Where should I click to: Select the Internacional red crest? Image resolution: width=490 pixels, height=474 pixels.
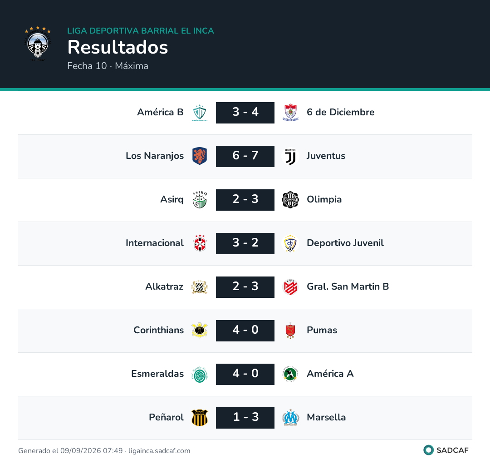199,243
